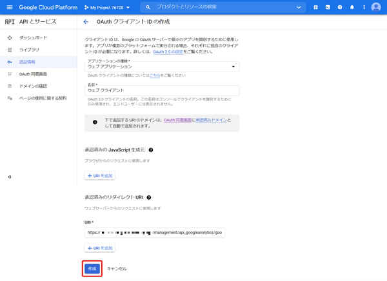Click the page usage agreements icon
Viewport: 387px width, 281px height.
10,98
